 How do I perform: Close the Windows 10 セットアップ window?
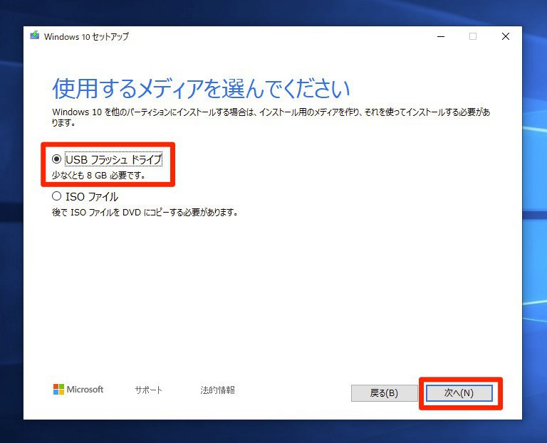tap(506, 36)
